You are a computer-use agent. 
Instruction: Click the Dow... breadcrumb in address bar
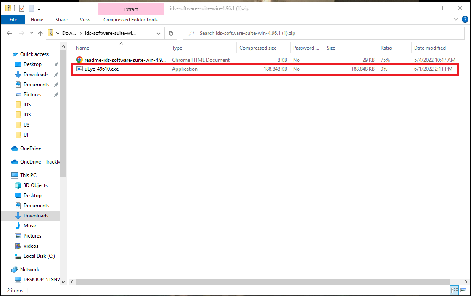69,33
